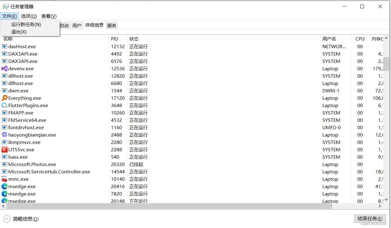Image resolution: width=391 pixels, height=228 pixels.
Task: Click the horizontal scrollbar left arrow
Action: (x=3, y=207)
